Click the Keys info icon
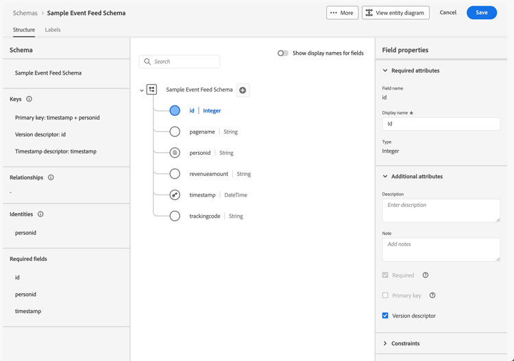Viewport: 514px width, 361px height. 29,99
